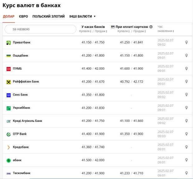
Task: Expand the ІНШІ ВАЛЮТИ dropdown
Action: [82, 16]
